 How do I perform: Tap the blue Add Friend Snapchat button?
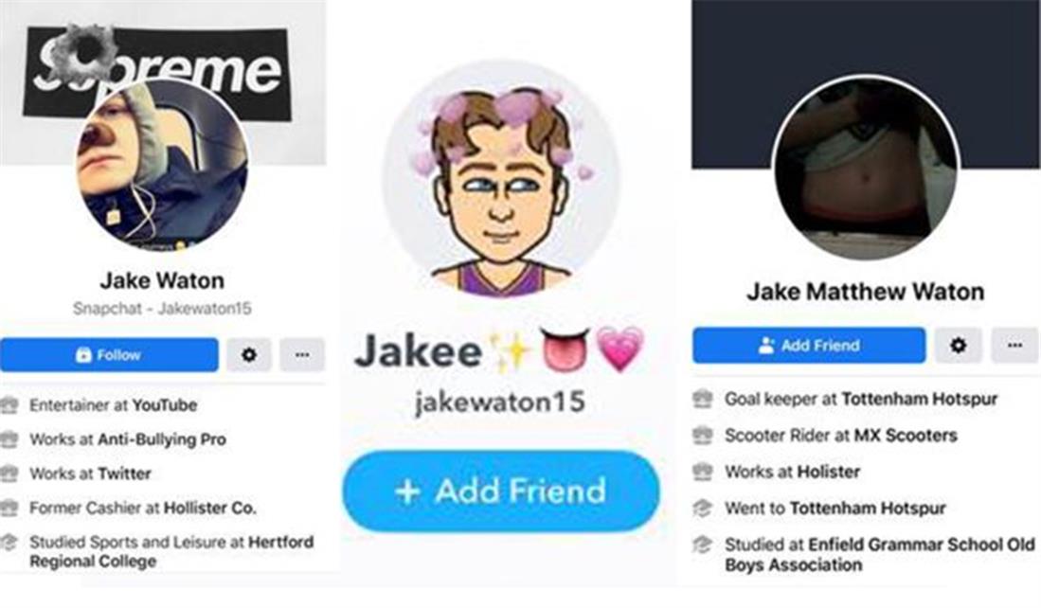501,492
